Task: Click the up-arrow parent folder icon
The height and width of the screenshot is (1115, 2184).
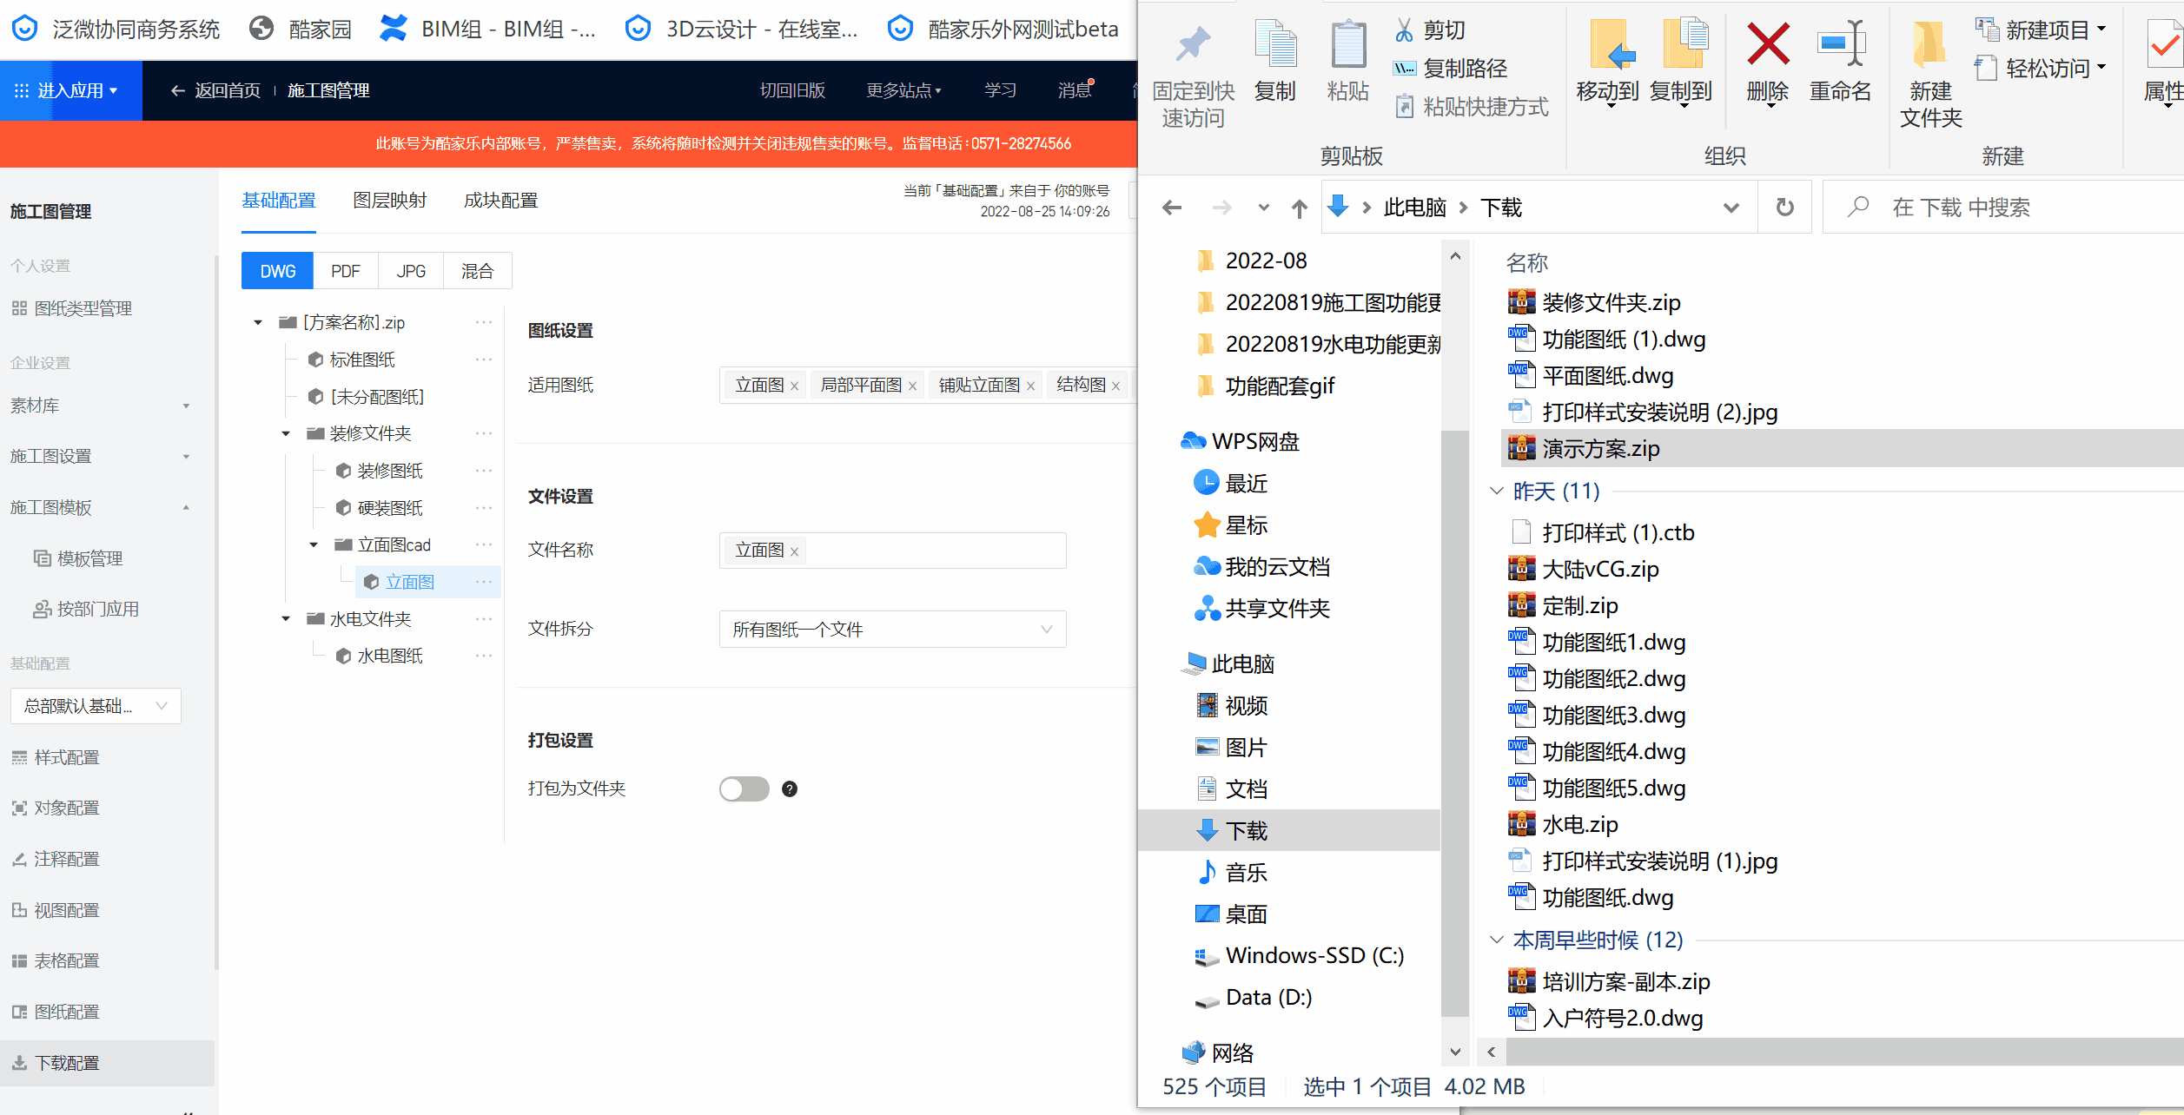Action: [x=1299, y=208]
